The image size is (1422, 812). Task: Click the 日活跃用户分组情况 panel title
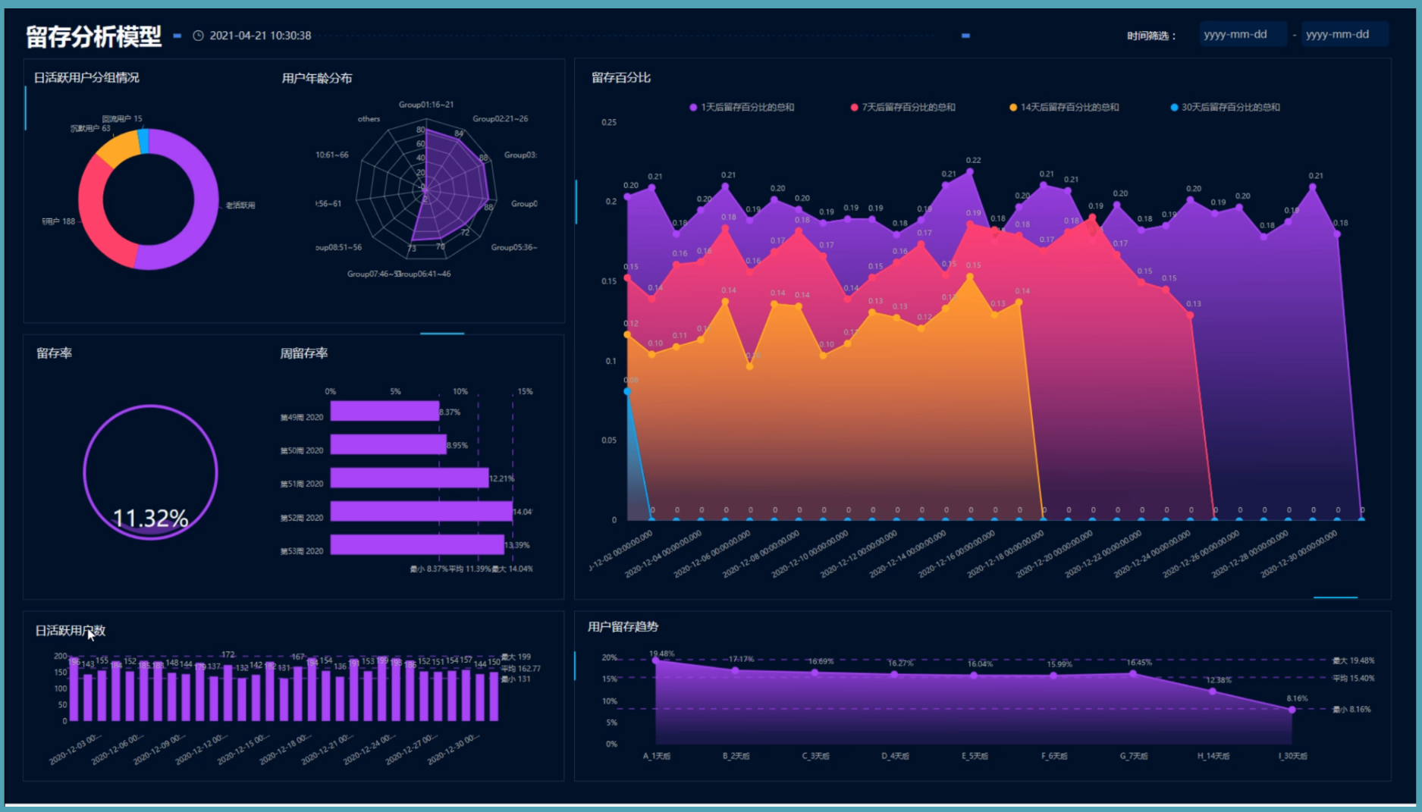click(86, 77)
